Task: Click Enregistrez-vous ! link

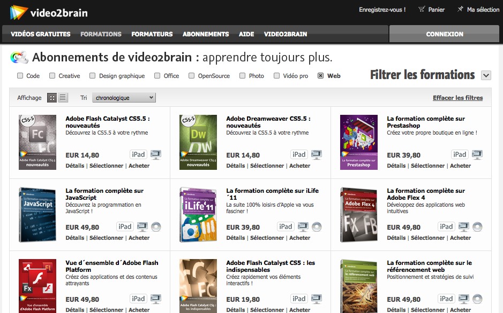Action: pyautogui.click(x=382, y=10)
